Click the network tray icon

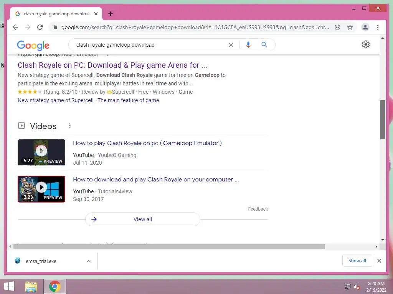tap(348, 286)
